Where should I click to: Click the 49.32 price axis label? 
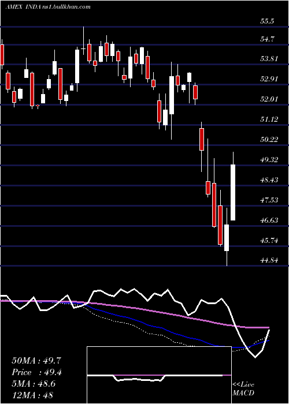pyautogui.click(x=269, y=159)
